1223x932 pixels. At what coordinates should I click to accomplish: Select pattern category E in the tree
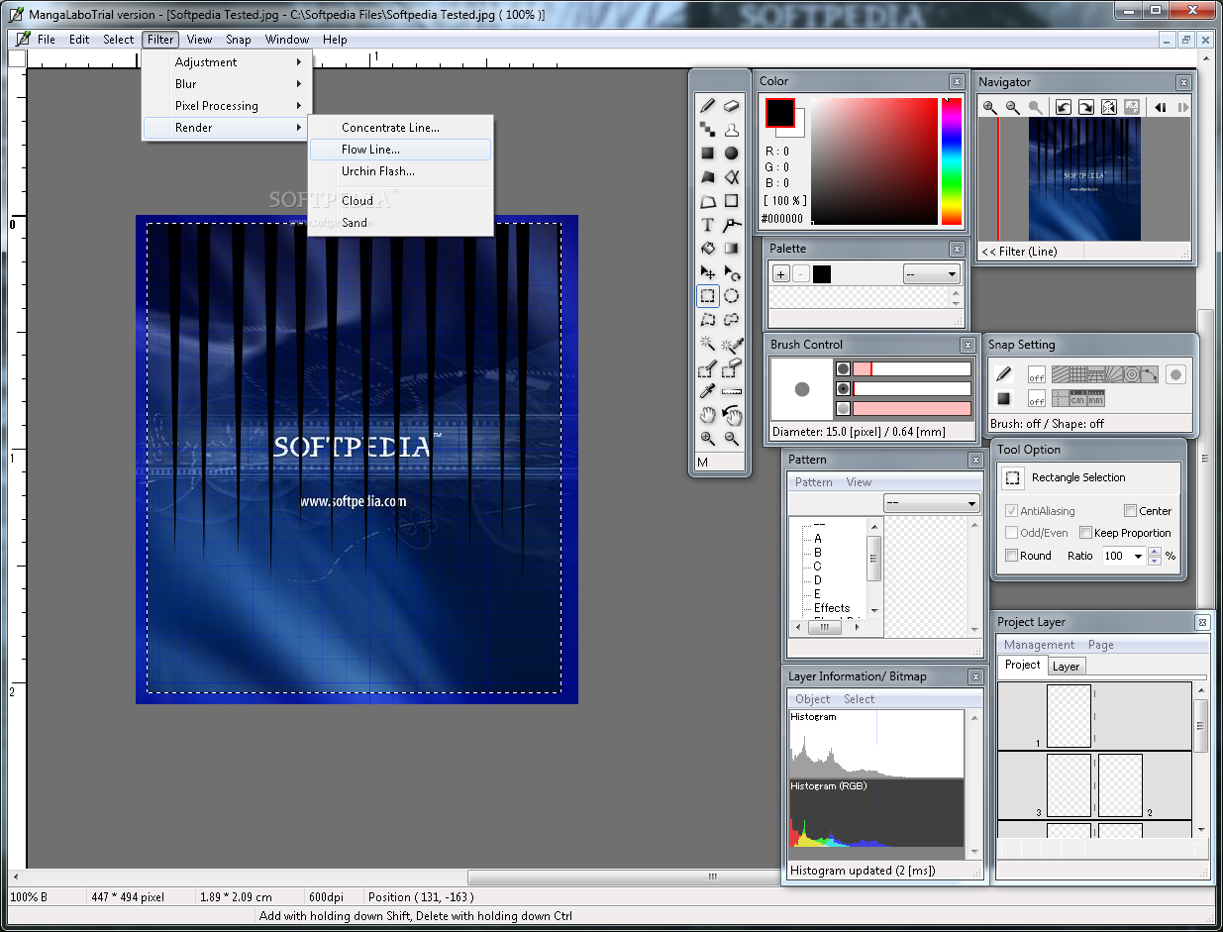(817, 594)
